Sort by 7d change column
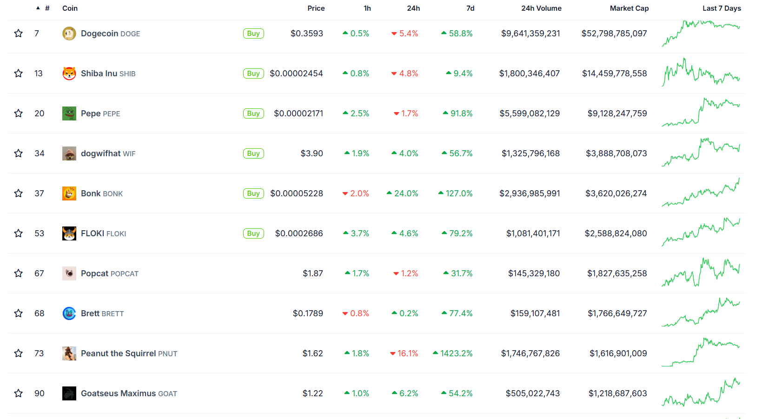 pos(471,8)
